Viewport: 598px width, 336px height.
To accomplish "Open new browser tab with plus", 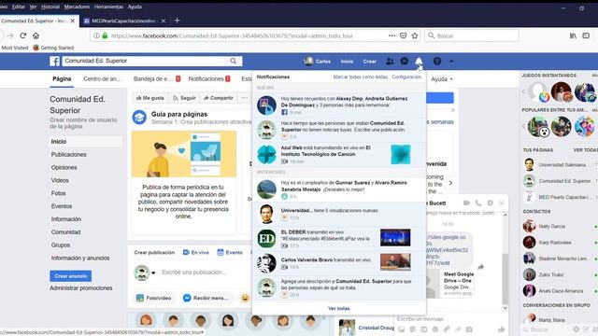I will 177,21.
